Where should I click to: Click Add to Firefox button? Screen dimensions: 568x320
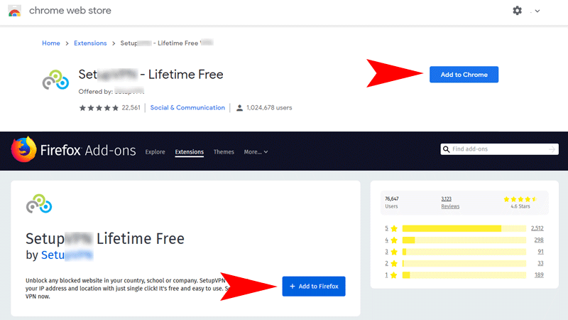[x=314, y=287]
